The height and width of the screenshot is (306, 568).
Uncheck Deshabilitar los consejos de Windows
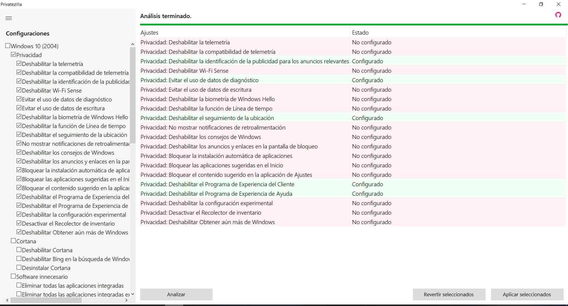point(19,152)
